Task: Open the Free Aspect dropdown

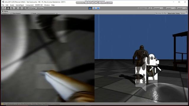Action: 22,13
